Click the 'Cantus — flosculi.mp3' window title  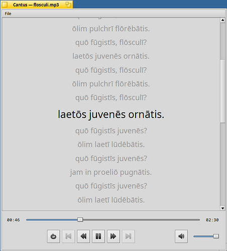tap(36, 5)
